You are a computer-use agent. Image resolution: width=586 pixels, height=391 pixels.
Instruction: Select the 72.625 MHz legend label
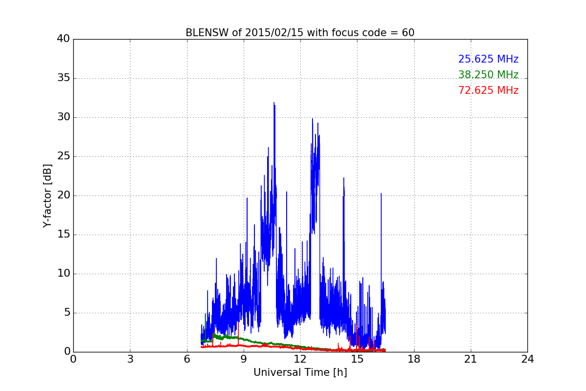[488, 90]
